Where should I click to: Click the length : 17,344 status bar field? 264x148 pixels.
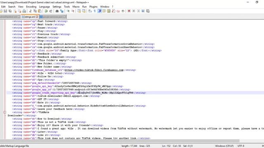pyautogui.click(x=129, y=146)
